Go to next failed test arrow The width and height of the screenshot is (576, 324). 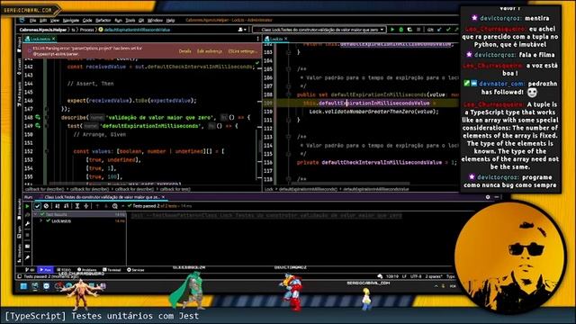106,206
